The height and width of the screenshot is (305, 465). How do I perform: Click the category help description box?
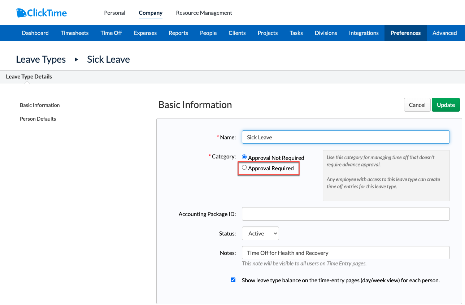(x=386, y=175)
